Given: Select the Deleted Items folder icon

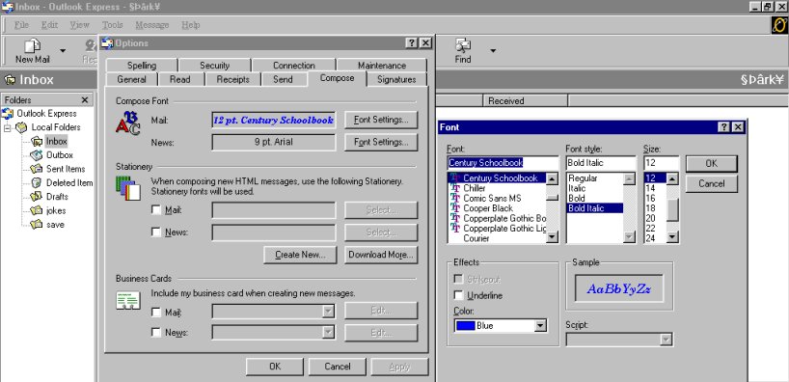Looking at the screenshot, I should (x=37, y=182).
